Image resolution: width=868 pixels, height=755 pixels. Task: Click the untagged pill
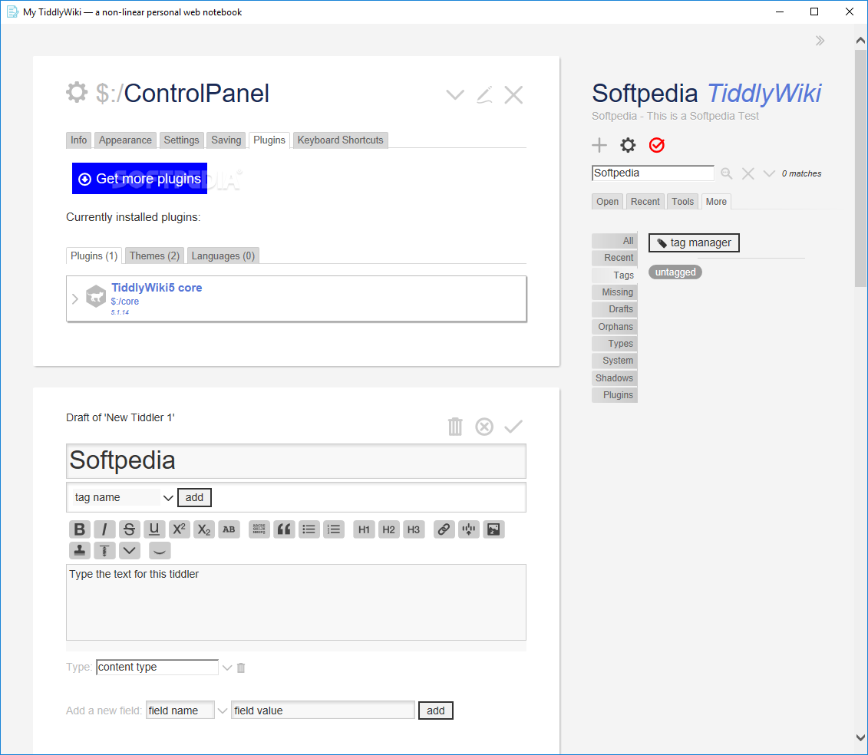pyautogui.click(x=675, y=272)
